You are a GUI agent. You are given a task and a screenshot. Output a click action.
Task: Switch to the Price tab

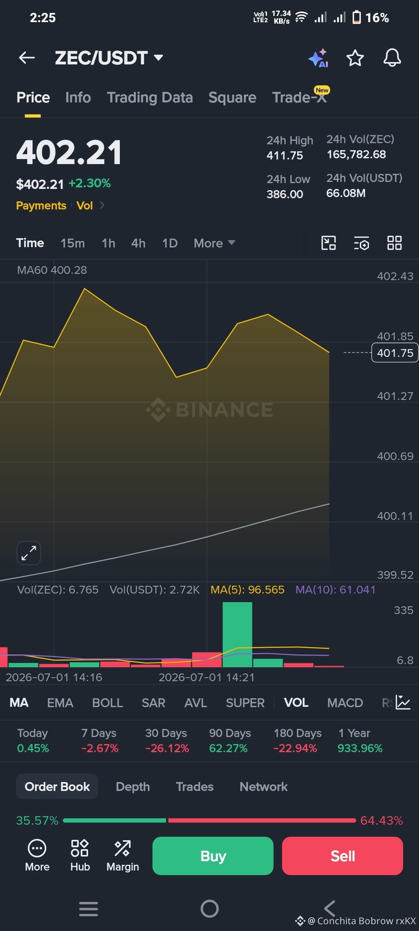point(33,97)
